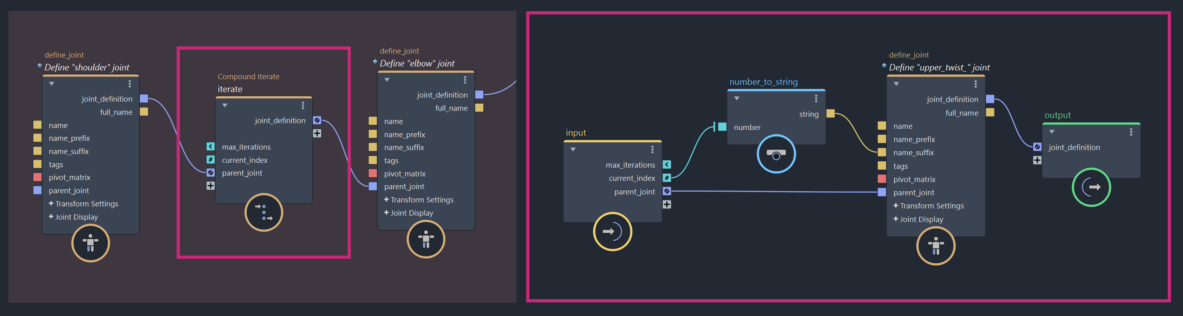The image size is (1183, 316).
Task: Open elbow joint node's three-dot menu
Action: point(465,80)
